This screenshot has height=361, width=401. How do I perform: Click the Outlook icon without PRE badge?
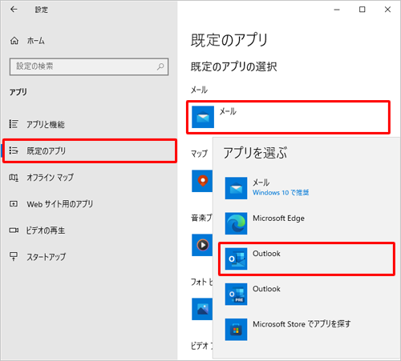[x=236, y=259]
